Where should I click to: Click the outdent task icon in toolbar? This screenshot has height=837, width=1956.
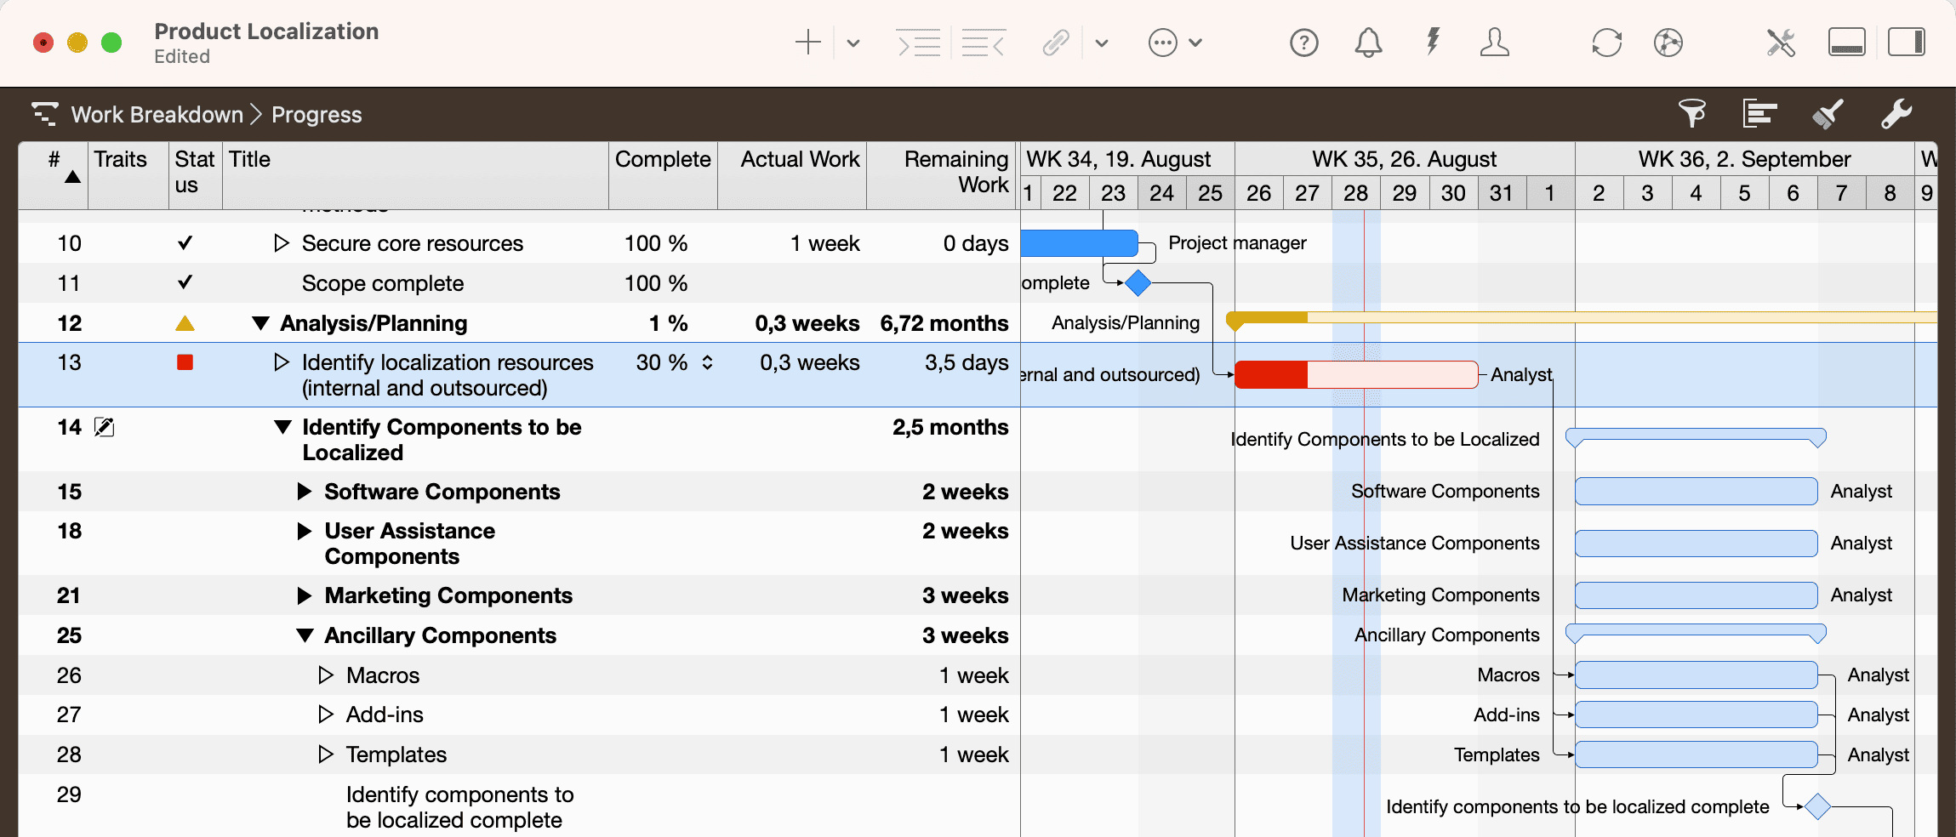click(x=983, y=43)
